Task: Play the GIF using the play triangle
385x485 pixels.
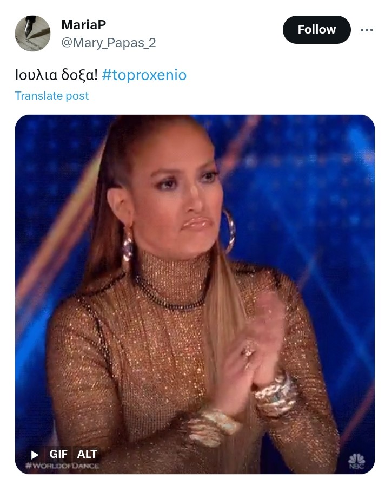Action: [x=35, y=454]
